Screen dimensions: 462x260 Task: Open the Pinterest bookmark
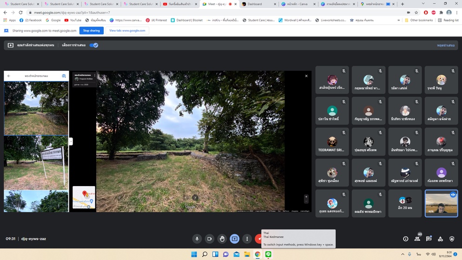pos(156,20)
